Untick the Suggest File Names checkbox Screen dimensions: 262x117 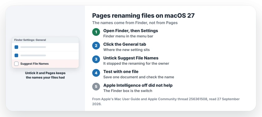pos(16,64)
